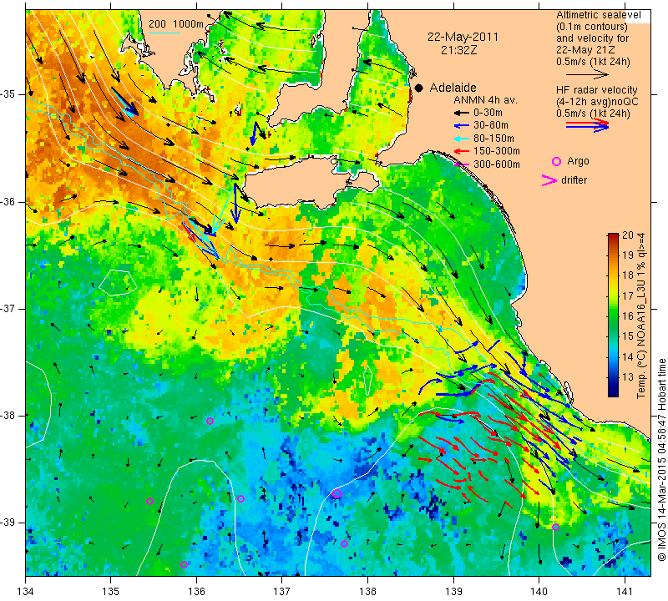Click the blue 30-80m legend arrow
Viewport: 668px width, 601px height.
coord(461,126)
